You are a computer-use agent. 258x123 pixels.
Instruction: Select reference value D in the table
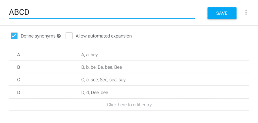(x=19, y=92)
